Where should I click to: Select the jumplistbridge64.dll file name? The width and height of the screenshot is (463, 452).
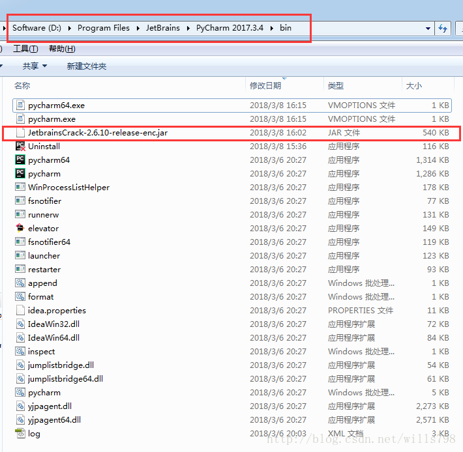tap(66, 379)
